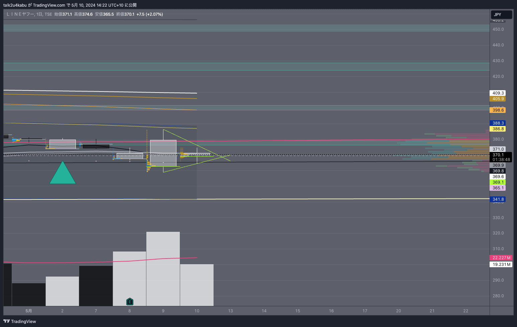Click the 369.6 white price label

tap(498, 177)
